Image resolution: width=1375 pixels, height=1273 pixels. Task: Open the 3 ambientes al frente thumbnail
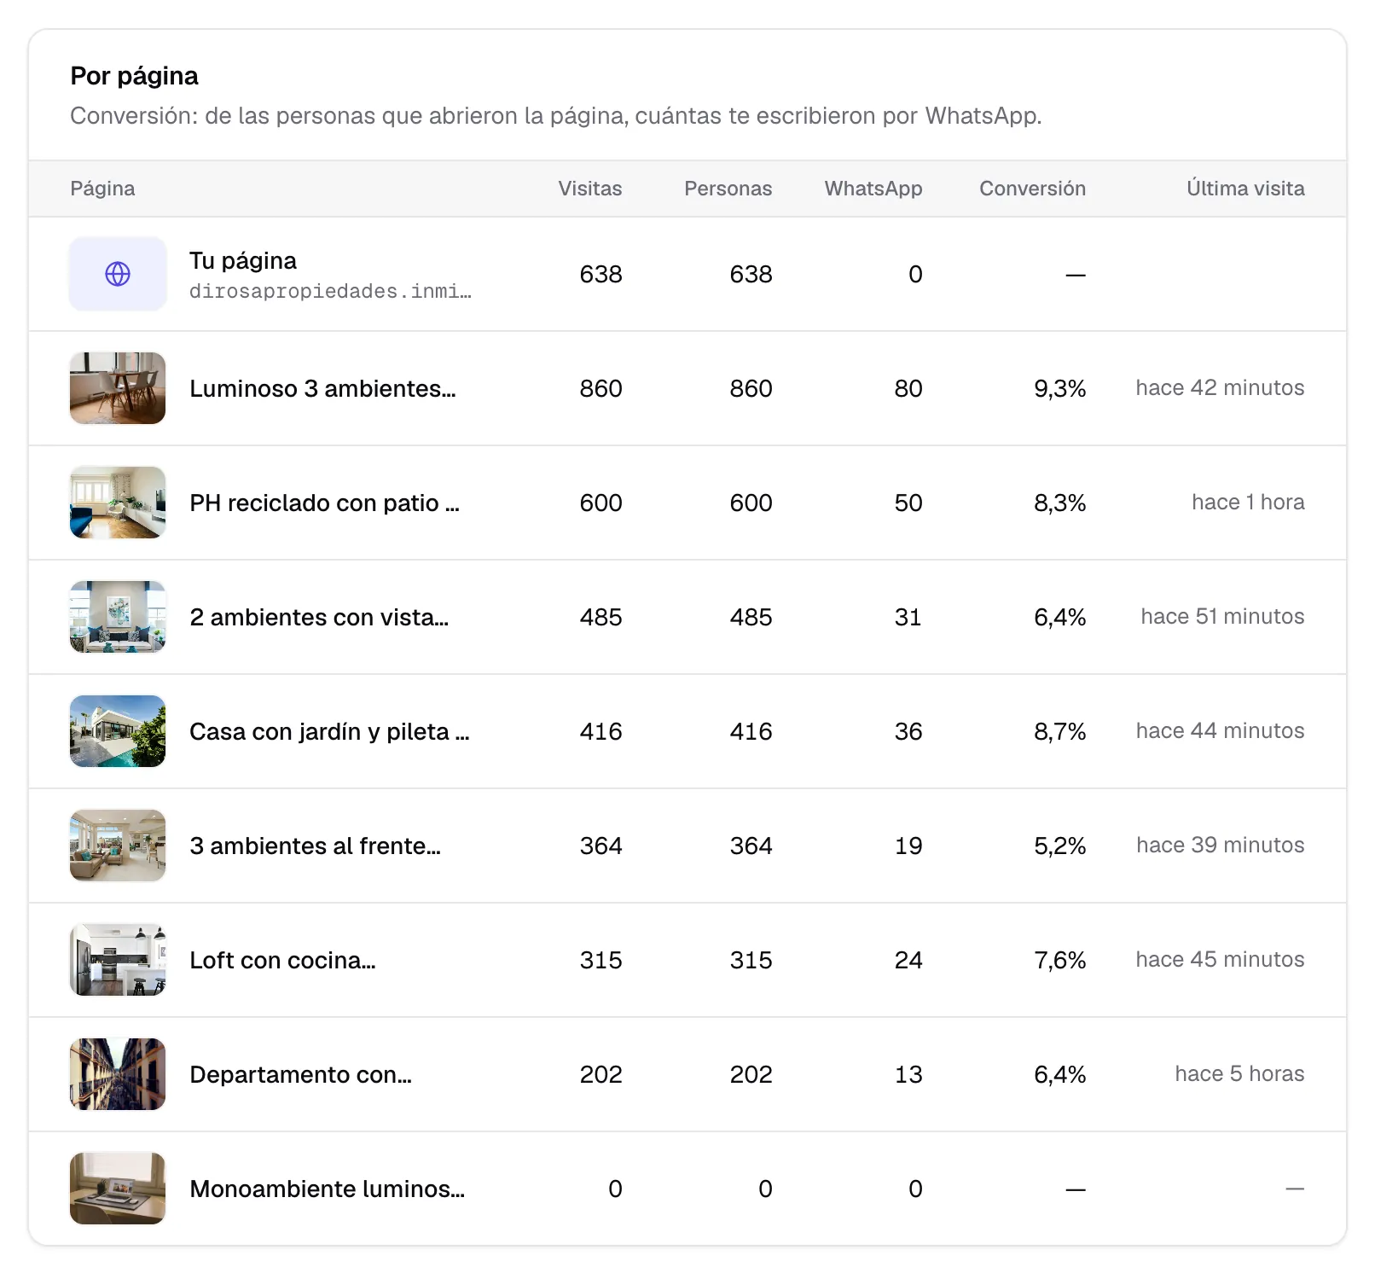coord(118,846)
